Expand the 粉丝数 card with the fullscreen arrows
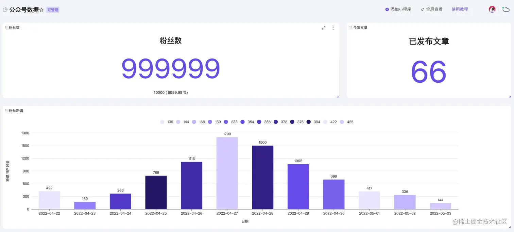The image size is (514, 232). click(324, 28)
